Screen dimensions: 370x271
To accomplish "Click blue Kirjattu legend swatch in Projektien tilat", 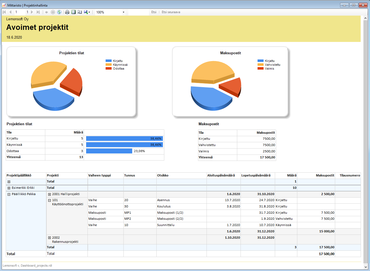I will [x=109, y=61].
